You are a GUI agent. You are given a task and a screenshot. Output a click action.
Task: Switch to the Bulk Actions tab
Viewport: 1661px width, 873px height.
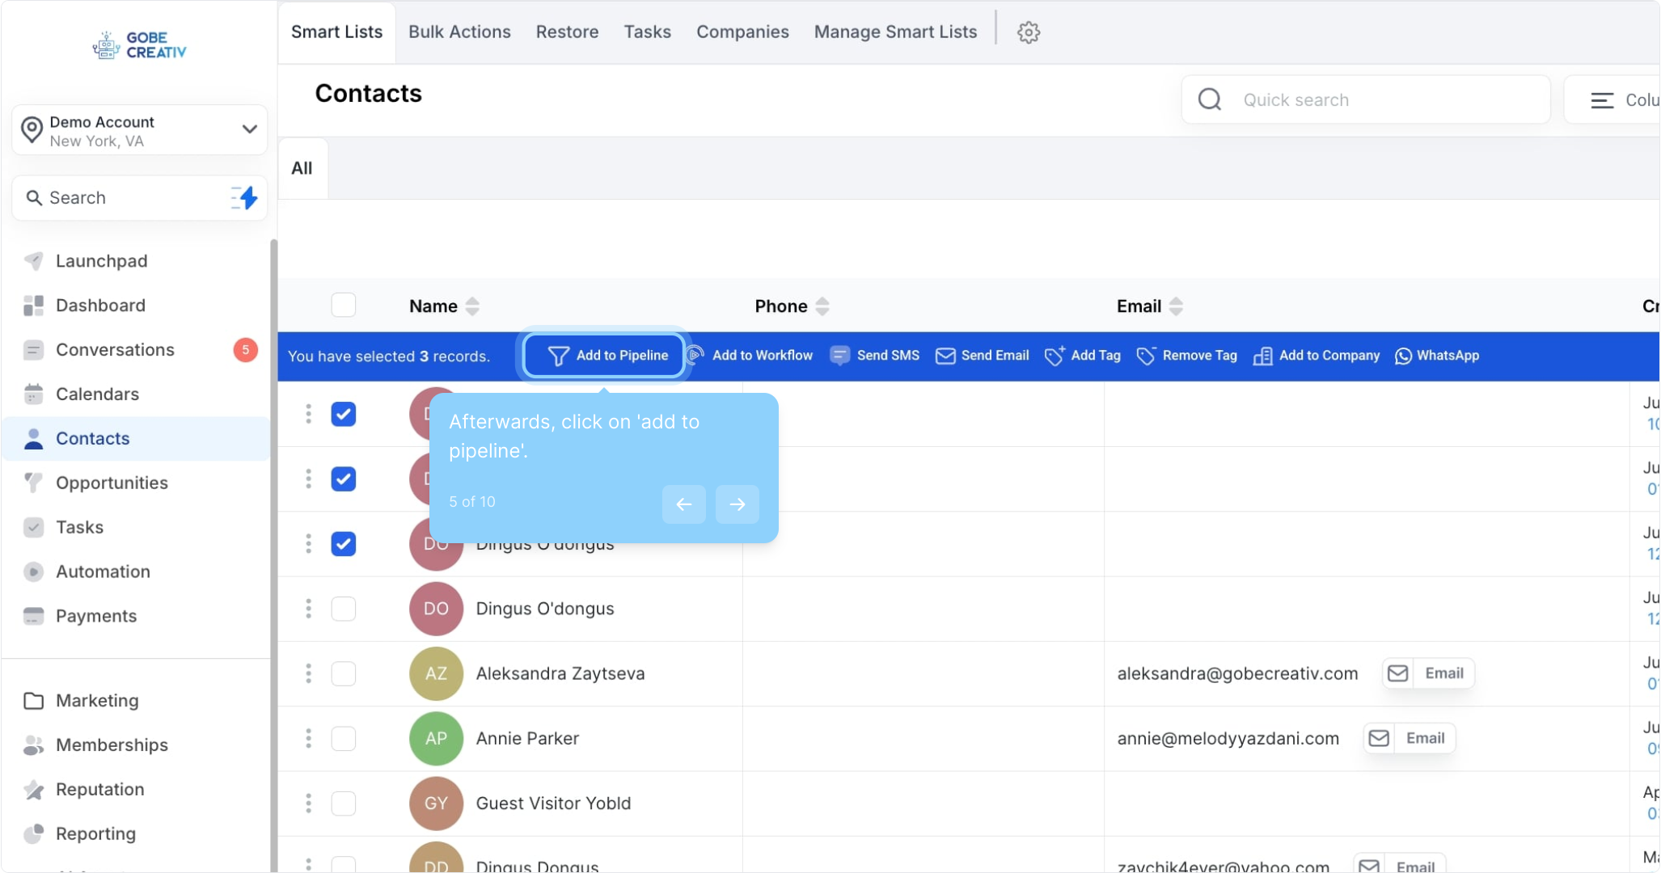459,32
